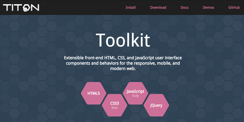244x122 pixels.
Task: Click the 'Extensible front-end HTML' description text
Action: click(123, 63)
